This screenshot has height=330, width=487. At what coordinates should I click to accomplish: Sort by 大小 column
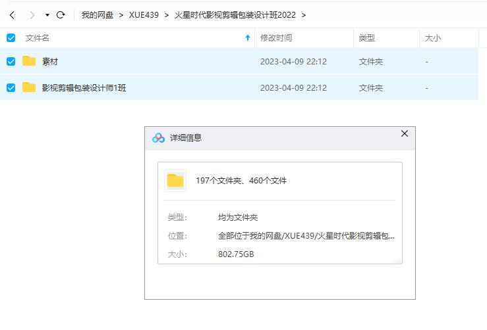[433, 38]
